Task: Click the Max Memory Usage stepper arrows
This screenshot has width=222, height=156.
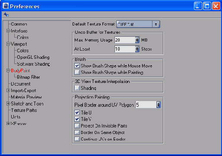Action: click(137, 40)
